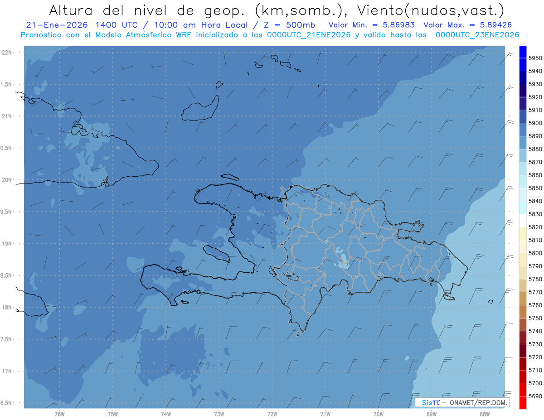Click the longitude label '68W'
This screenshot has height=420, width=544.
tap(485, 414)
